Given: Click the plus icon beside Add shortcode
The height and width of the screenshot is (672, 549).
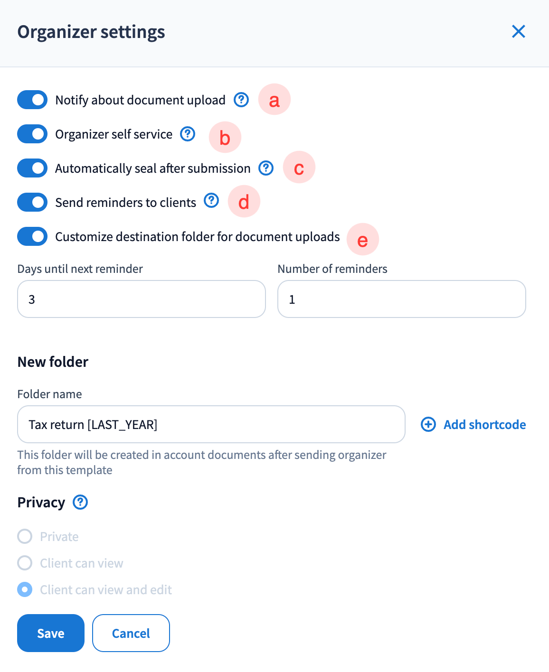Looking at the screenshot, I should click(x=428, y=424).
